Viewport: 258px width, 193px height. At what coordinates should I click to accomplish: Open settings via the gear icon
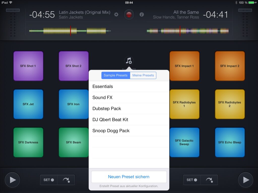click(x=116, y=15)
